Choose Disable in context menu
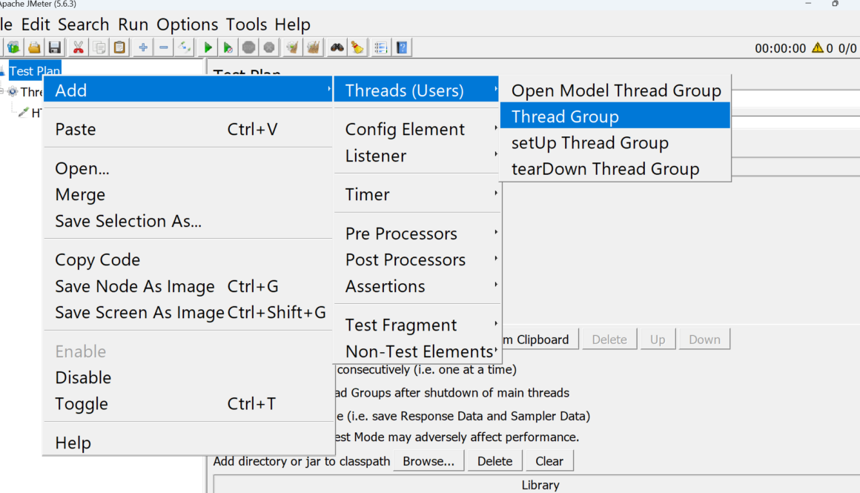This screenshot has width=860, height=493. point(83,377)
